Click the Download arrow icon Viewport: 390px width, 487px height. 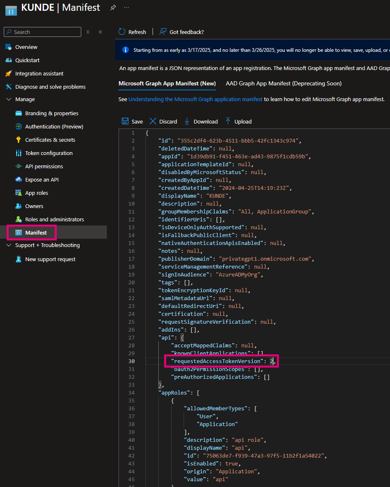click(x=187, y=121)
